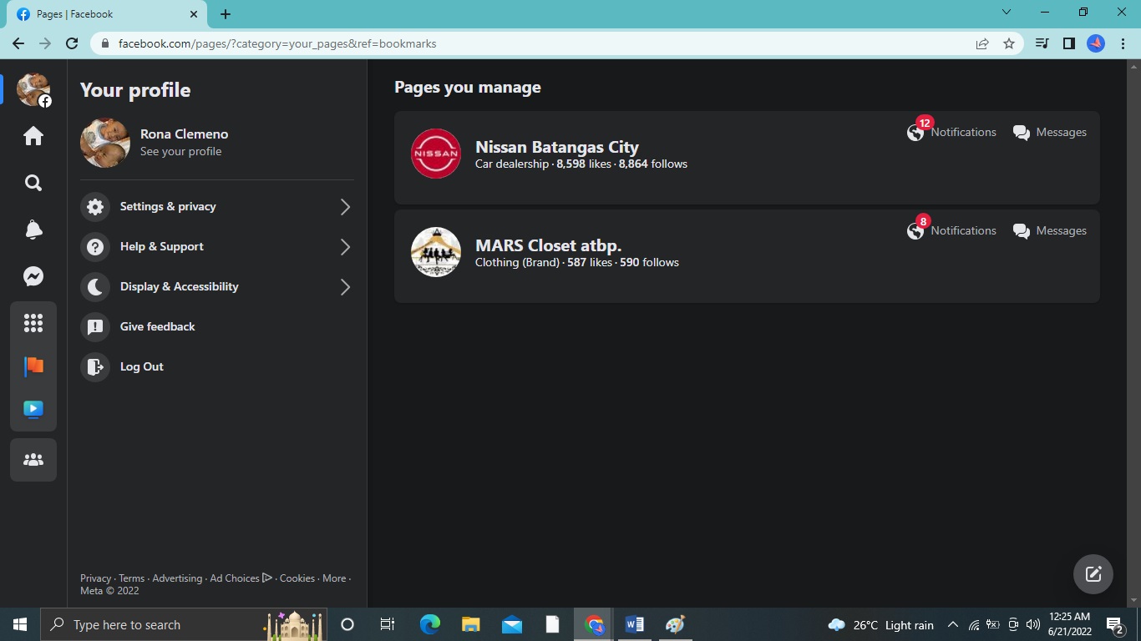This screenshot has height=641, width=1141.
Task: Expand Display & Accessibility chevron
Action: pyautogui.click(x=345, y=287)
